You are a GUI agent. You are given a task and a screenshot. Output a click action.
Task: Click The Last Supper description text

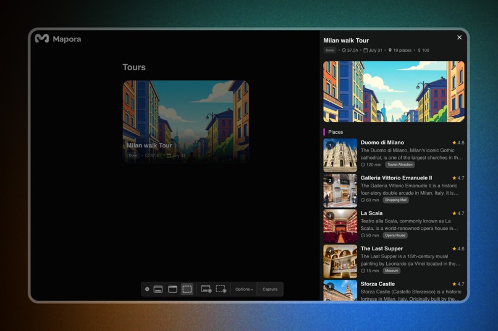click(410, 260)
